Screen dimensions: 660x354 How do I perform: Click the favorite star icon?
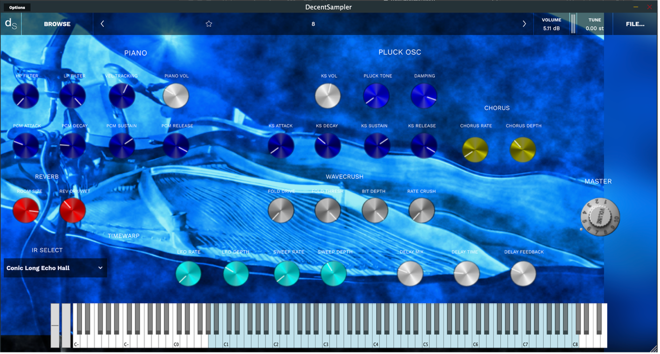pyautogui.click(x=209, y=24)
